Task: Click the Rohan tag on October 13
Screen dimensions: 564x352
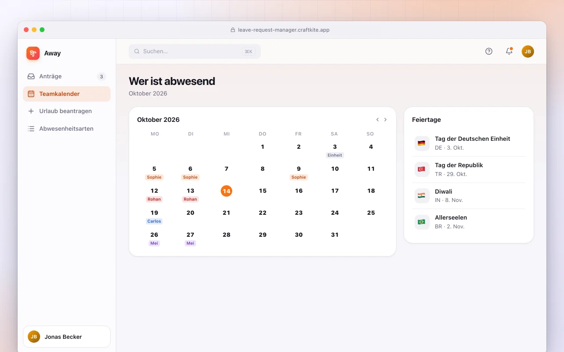Action: tap(190, 199)
